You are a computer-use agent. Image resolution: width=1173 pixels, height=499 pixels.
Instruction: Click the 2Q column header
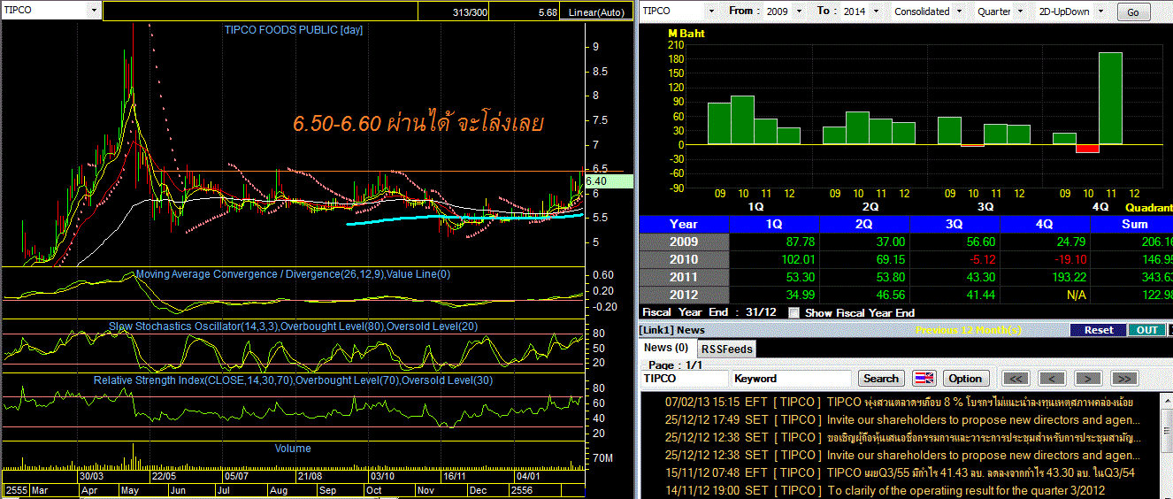click(x=865, y=224)
